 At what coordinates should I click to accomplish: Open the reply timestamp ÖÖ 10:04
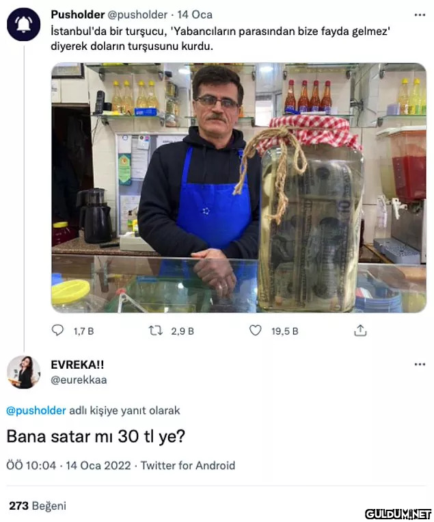(31, 465)
